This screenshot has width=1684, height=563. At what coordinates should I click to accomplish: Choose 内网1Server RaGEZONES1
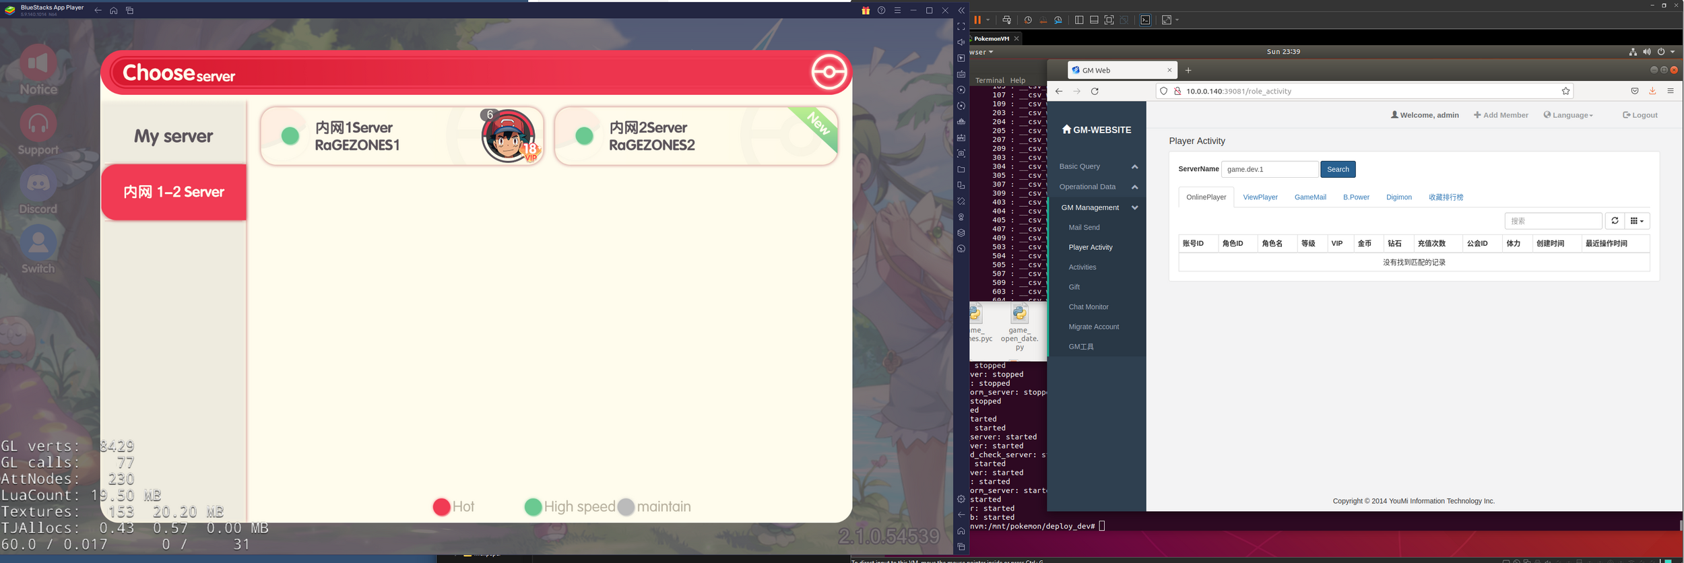pos(401,136)
